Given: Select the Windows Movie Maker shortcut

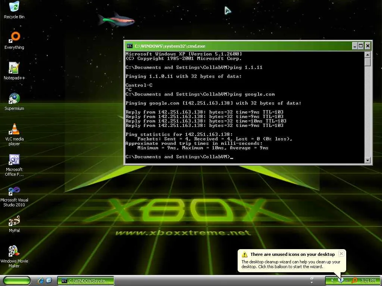Looking at the screenshot, I should [x=14, y=257].
